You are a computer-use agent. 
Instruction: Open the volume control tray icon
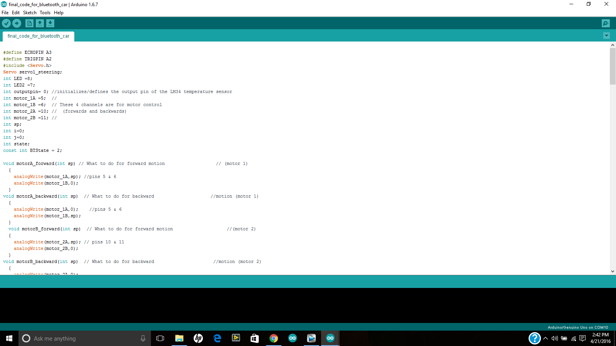coord(555,338)
